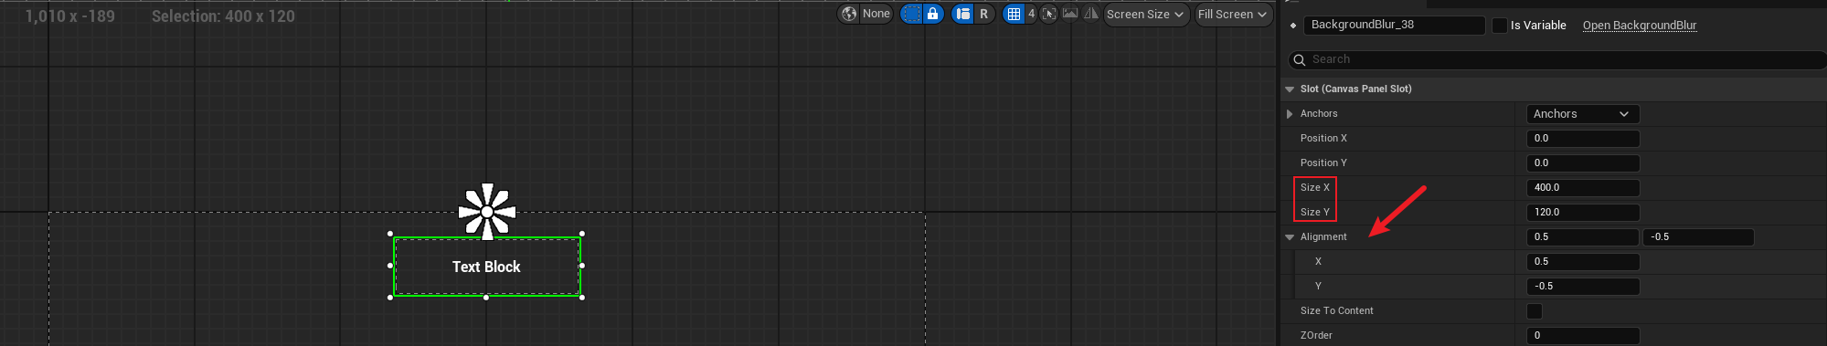This screenshot has height=346, width=1827.
Task: Click the Position X value field
Action: (1583, 139)
